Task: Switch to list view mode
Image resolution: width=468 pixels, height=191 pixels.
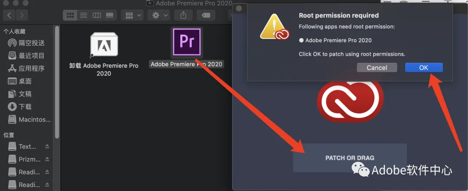Action: [83, 15]
